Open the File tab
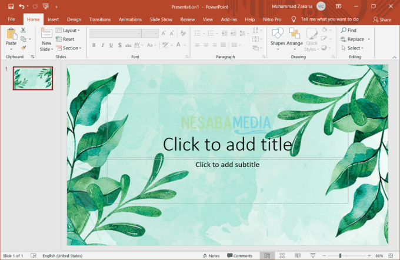This screenshot has width=400, height=260. pos(11,19)
